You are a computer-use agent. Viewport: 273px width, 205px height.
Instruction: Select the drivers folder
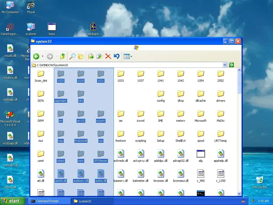pyautogui.click(x=220, y=96)
